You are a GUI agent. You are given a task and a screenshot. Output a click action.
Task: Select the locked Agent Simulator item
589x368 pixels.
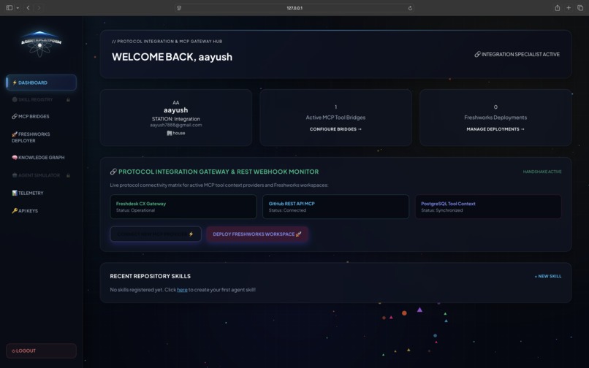[42, 175]
